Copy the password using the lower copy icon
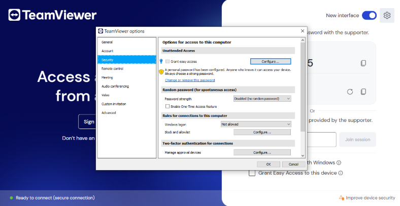 363,92
